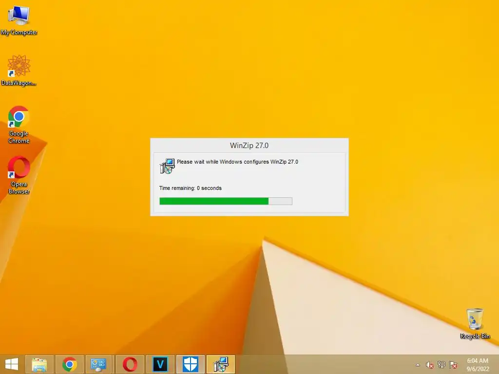
Task: Click the date 9/6/2022 in taskbar
Action: coord(478,369)
